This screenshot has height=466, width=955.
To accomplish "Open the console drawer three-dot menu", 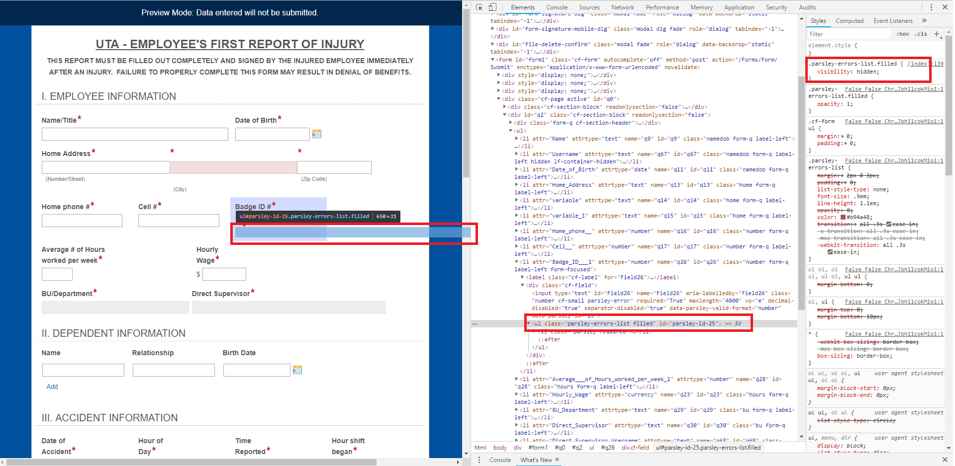I will pos(479,460).
